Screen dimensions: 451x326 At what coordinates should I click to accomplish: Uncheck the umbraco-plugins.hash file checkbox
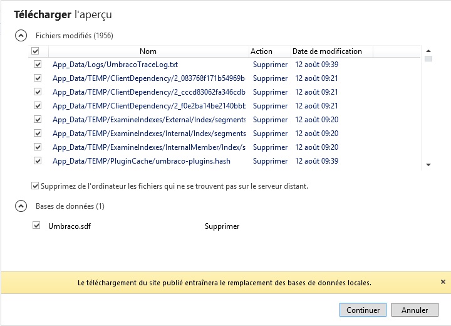38,161
